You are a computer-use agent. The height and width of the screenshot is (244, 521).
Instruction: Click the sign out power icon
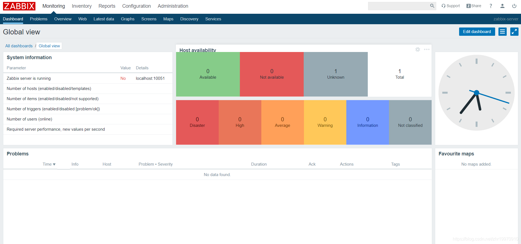[514, 6]
